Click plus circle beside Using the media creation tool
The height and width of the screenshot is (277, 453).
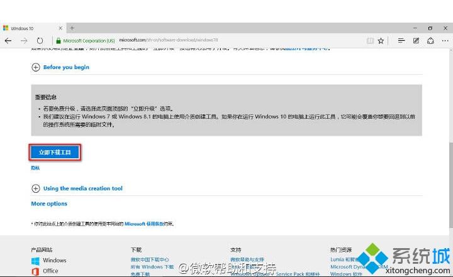(x=35, y=188)
